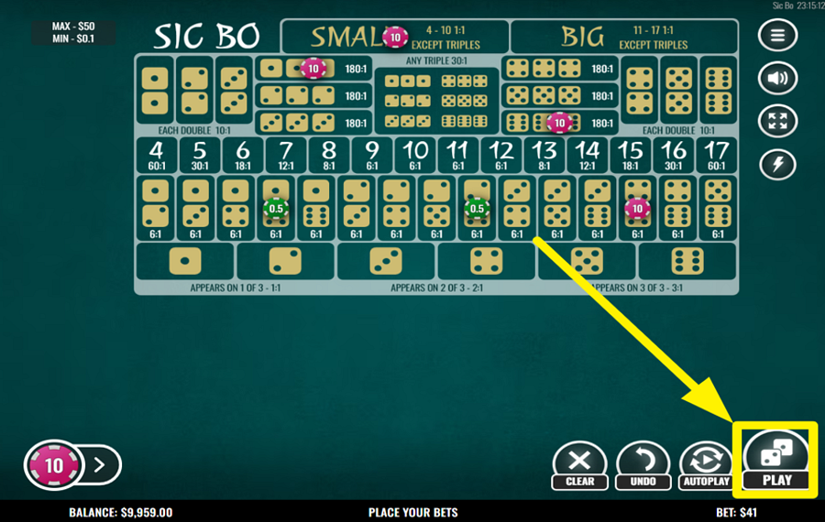The width and height of the screenshot is (825, 522).
Task: Select the pink 10 chip
Action: (x=54, y=465)
